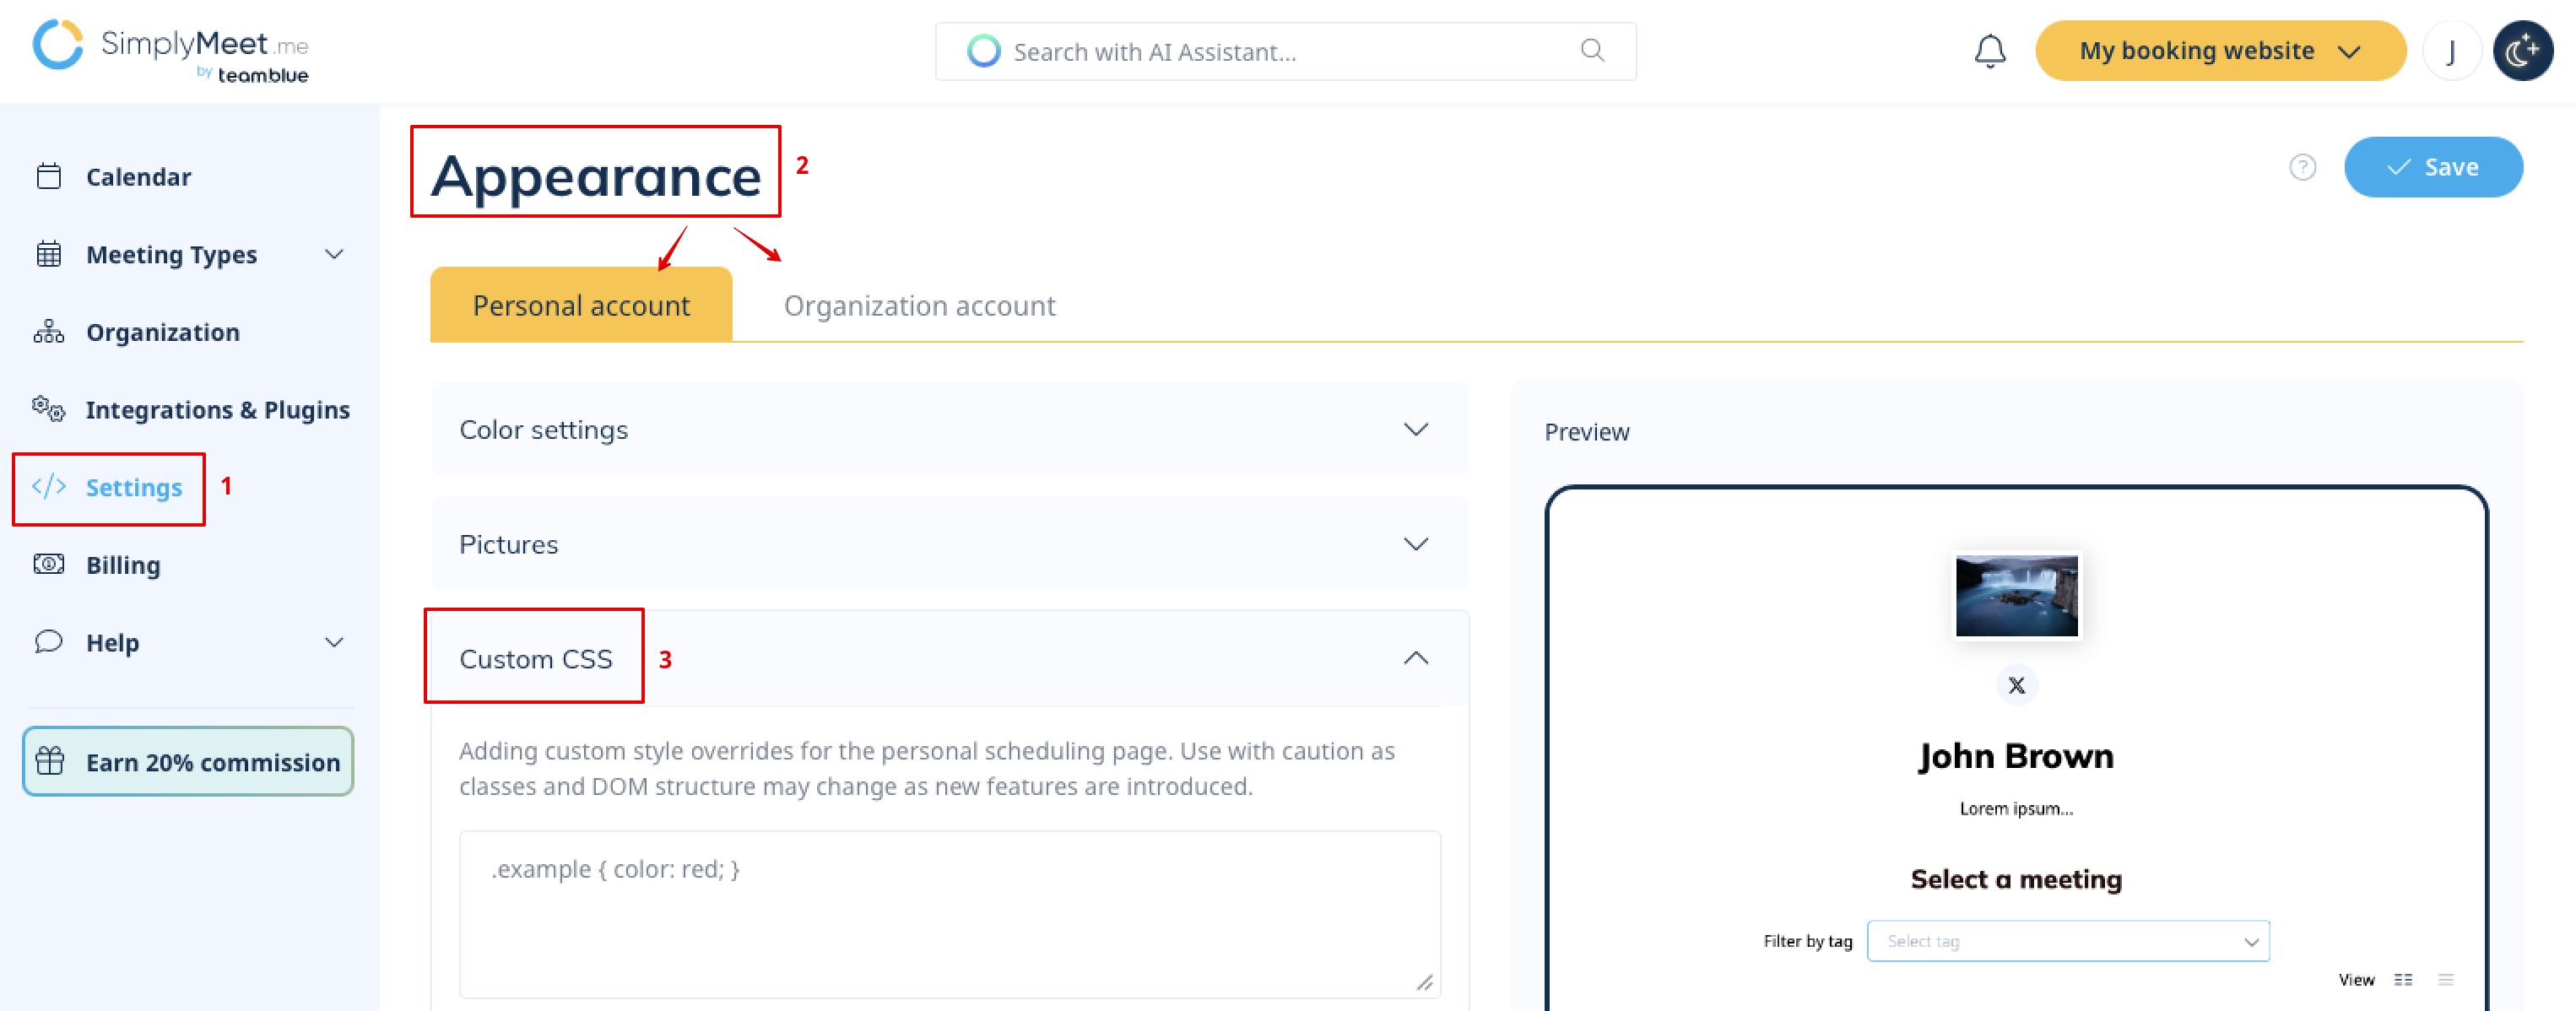
Task: Expand the Meeting Types submenu chevron
Action: (x=335, y=254)
